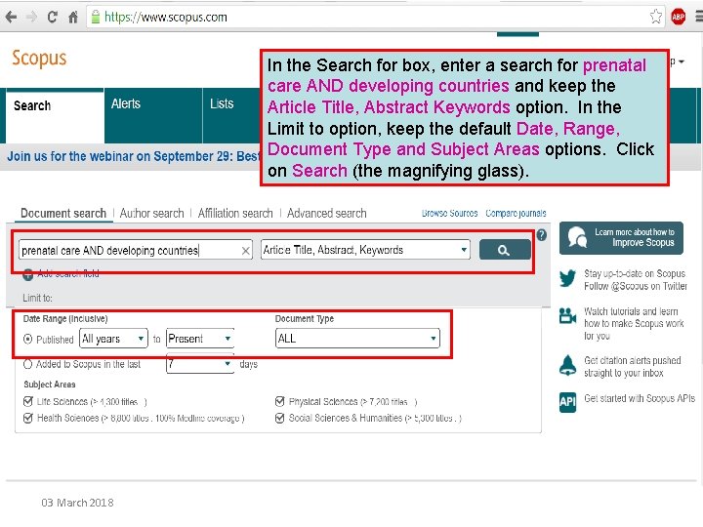Open the Present year dropdown

(x=200, y=339)
